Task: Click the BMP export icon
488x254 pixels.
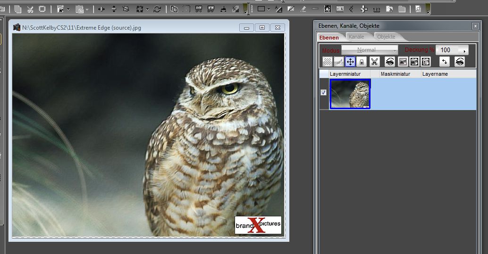Action: tap(210, 9)
